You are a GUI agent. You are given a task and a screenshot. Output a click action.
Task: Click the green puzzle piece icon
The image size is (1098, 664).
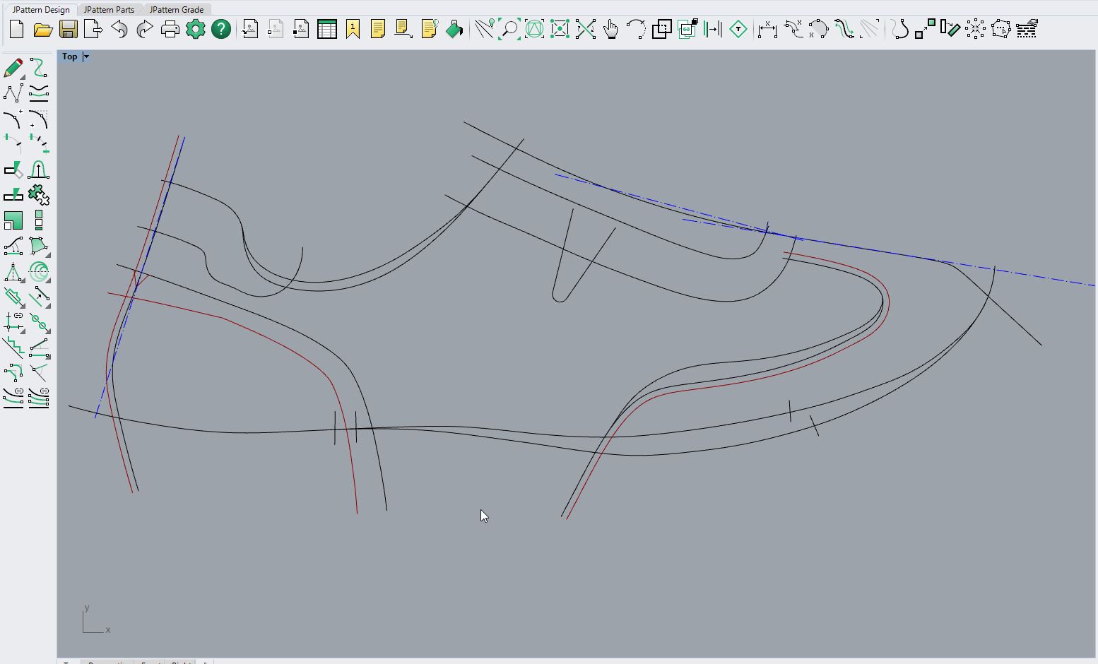(39, 194)
